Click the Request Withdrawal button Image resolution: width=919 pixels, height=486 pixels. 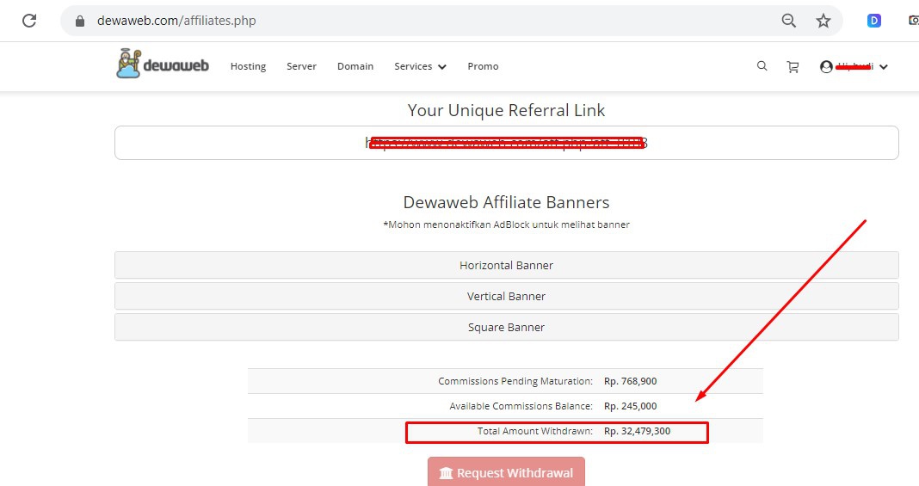click(x=506, y=472)
